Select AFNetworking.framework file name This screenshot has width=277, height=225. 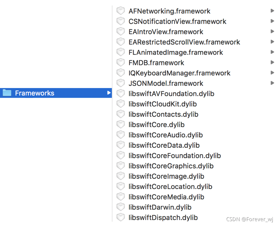coord(169,11)
